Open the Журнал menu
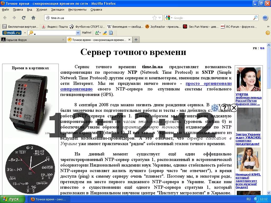Screen dimensions: 271x203 [x=42, y=10]
